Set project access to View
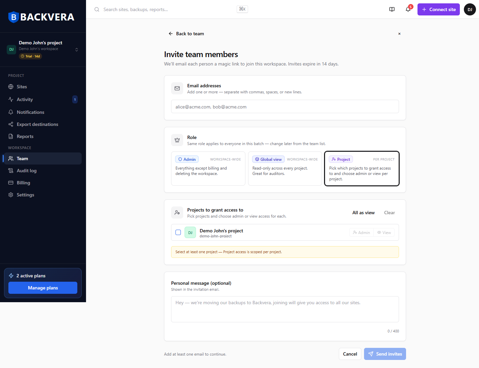479x368 pixels. [x=384, y=232]
